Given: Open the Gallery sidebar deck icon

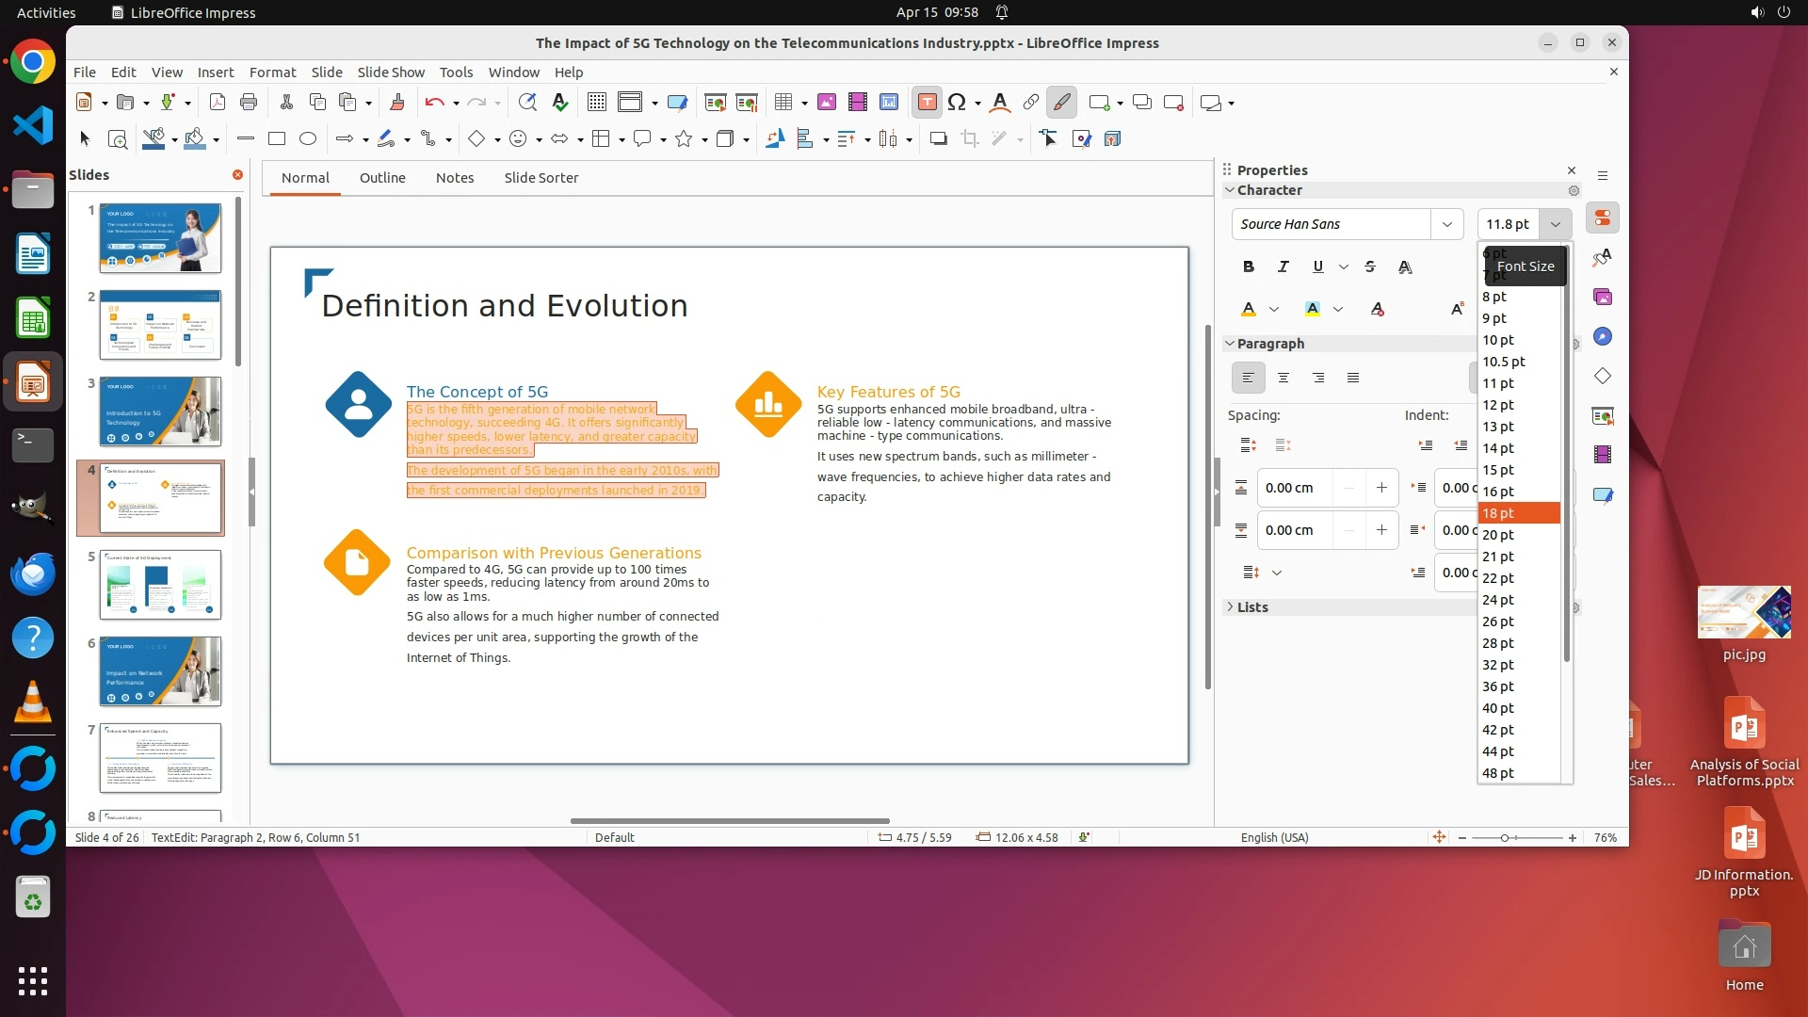Looking at the screenshot, I should [1603, 298].
